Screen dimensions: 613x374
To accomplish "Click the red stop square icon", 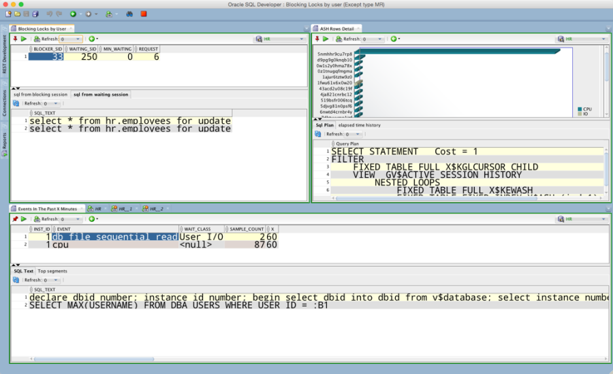I will point(144,14).
